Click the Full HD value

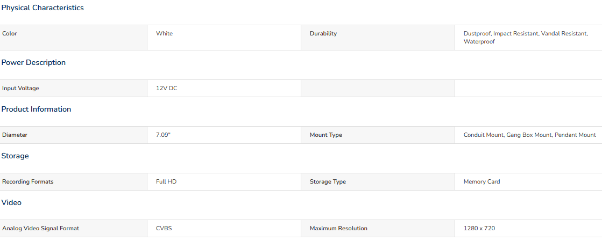point(166,182)
